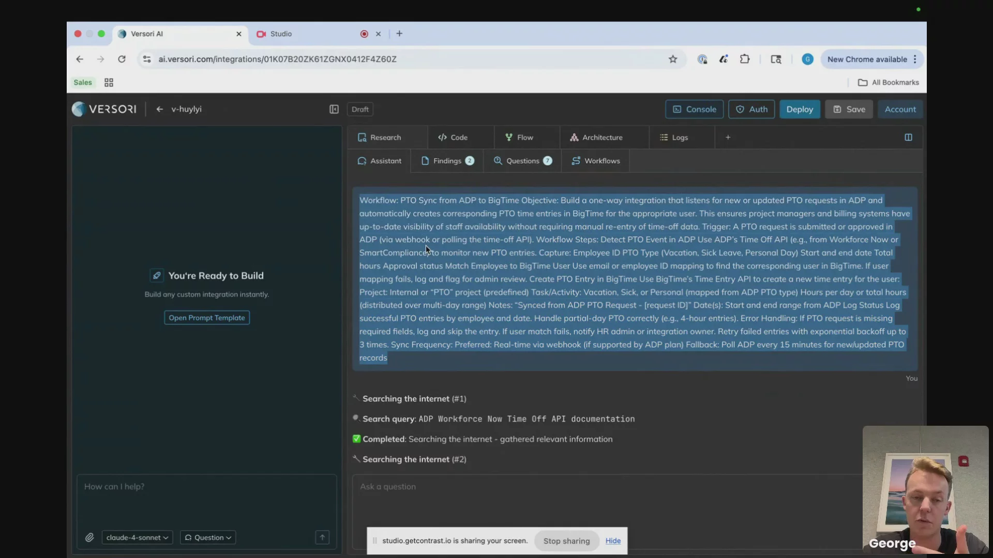
Task: Select the Assistant sub-tab
Action: pos(380,161)
